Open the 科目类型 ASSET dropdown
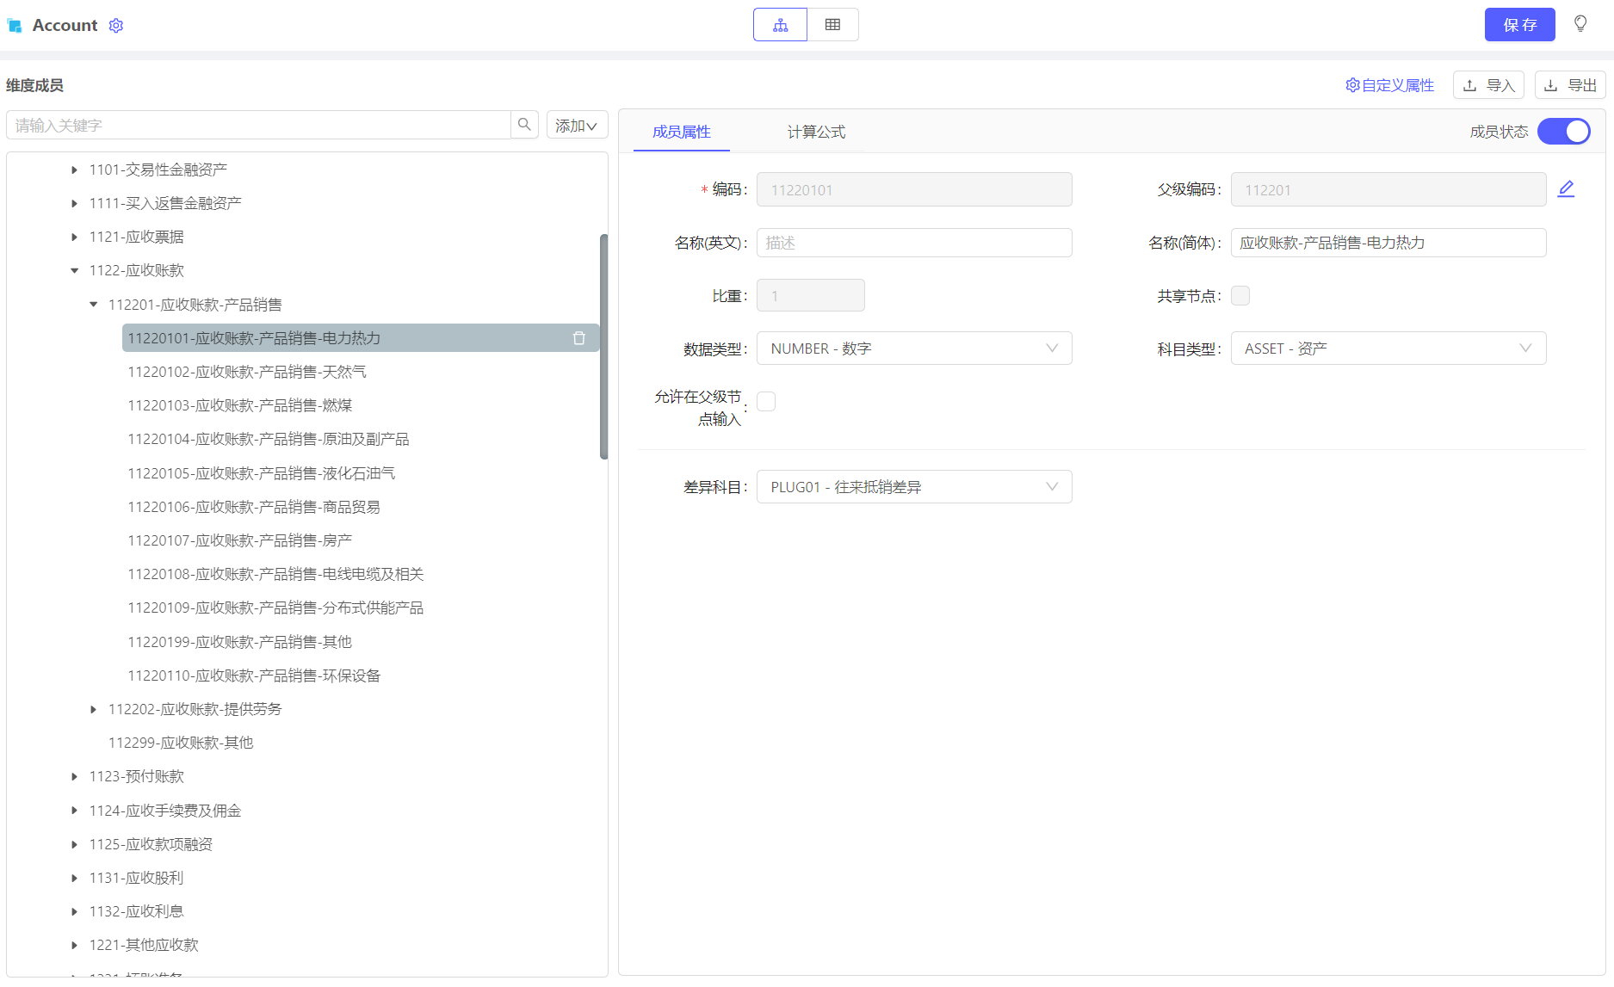The height and width of the screenshot is (987, 1614). click(x=1388, y=349)
